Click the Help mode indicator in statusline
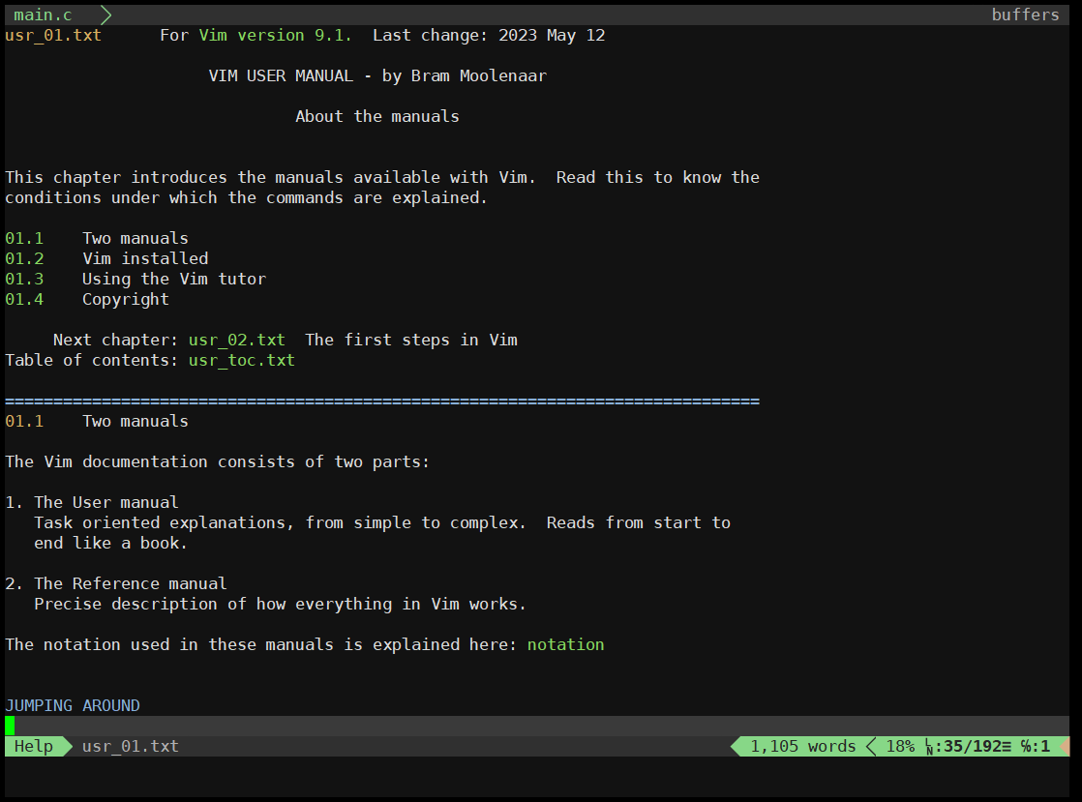The height and width of the screenshot is (802, 1082). tap(34, 746)
